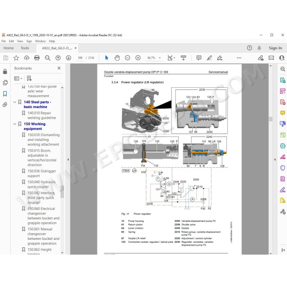The image size is (287, 287).
Task: Open bookmark options dropdown
Action: [x=18, y=78]
